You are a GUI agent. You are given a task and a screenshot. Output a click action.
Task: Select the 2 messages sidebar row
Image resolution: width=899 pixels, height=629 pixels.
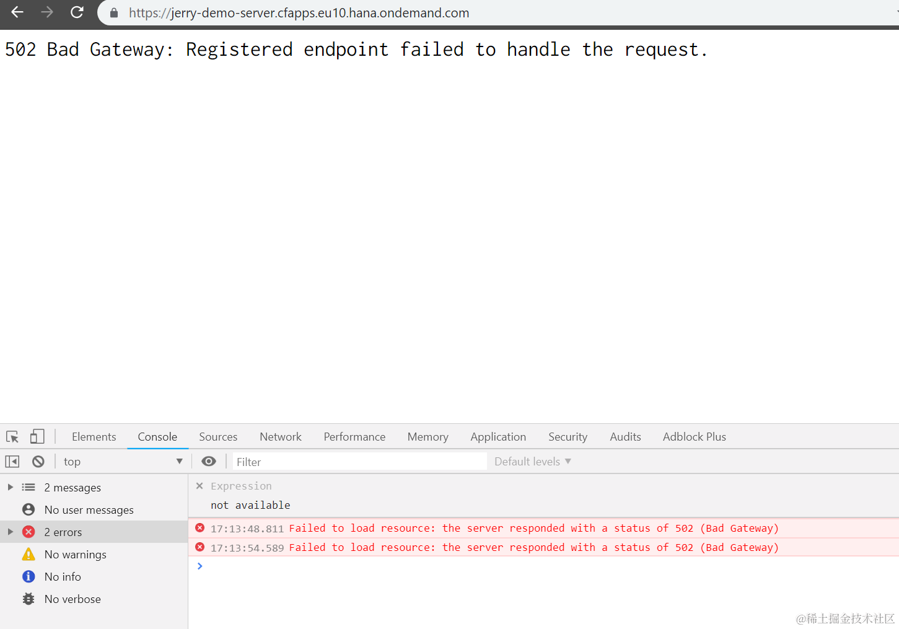pyautogui.click(x=94, y=488)
